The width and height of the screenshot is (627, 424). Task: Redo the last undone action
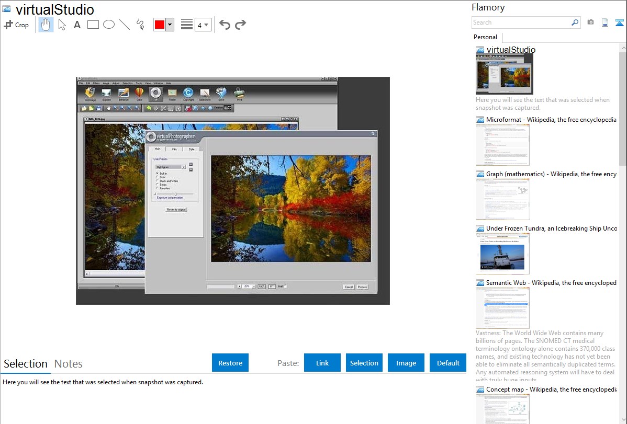coord(240,25)
